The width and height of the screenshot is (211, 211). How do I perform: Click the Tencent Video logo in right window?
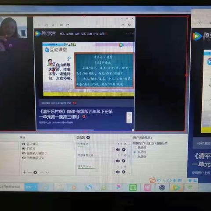coord(202,36)
